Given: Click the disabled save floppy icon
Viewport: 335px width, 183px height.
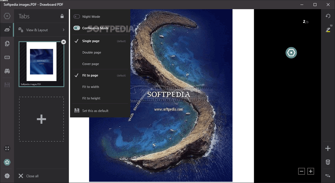Looking at the screenshot, I should (7, 85).
